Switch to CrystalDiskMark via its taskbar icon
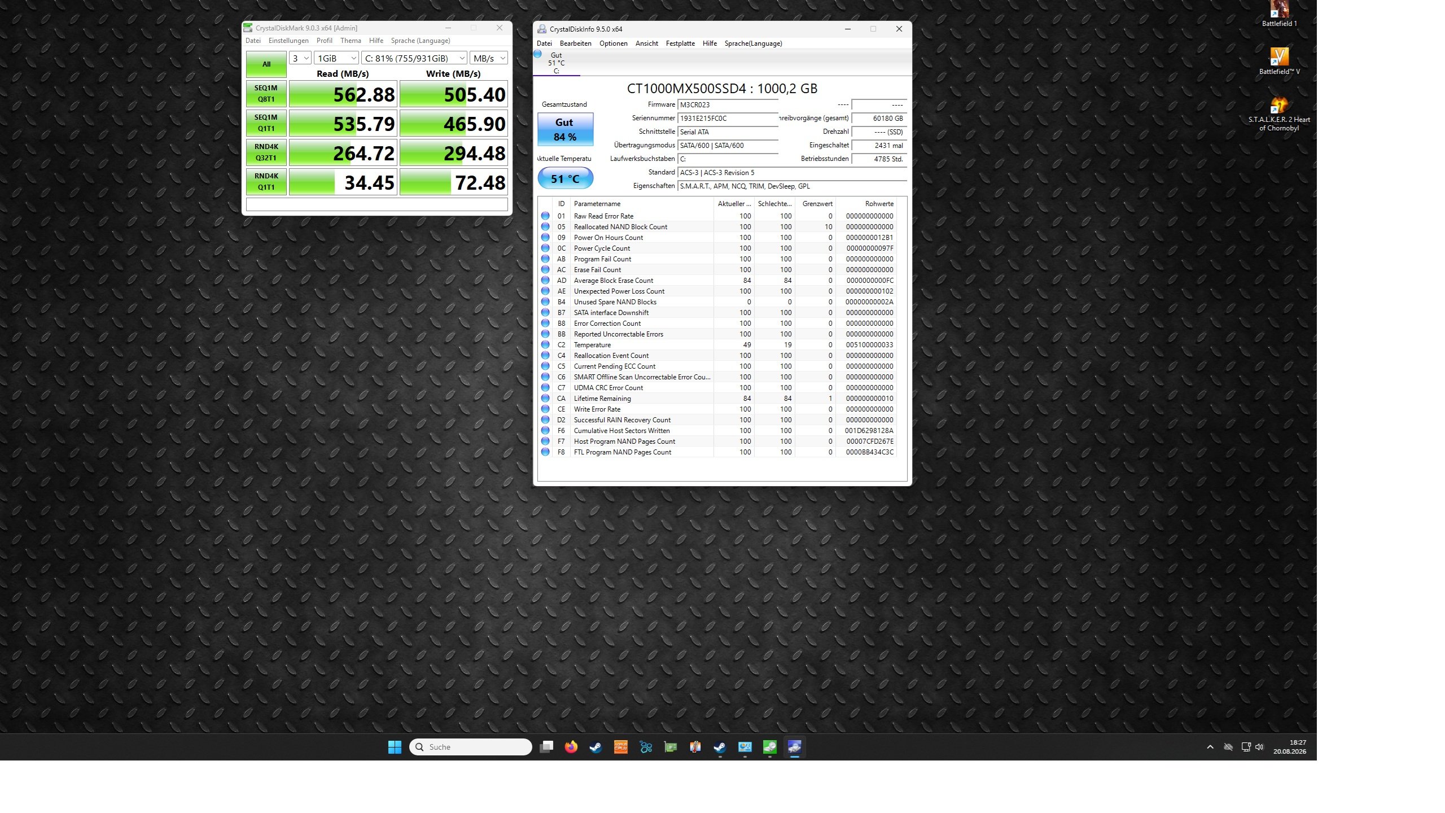This screenshot has width=1445, height=813. pos(769,747)
